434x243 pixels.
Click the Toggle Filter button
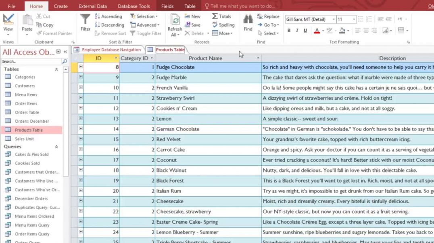[146, 33]
